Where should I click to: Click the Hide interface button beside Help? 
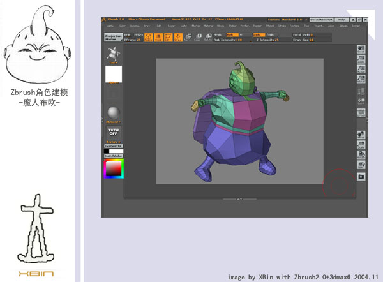tap(353, 20)
